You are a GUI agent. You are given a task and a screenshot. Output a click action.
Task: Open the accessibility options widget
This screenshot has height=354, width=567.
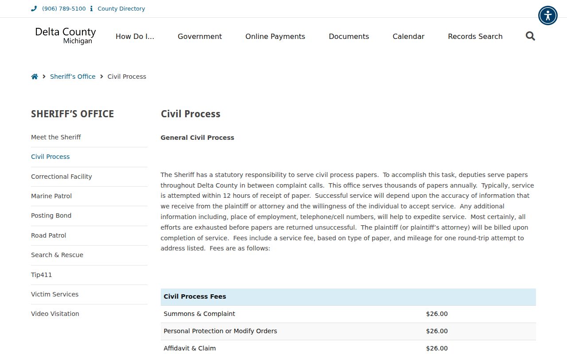[548, 15]
